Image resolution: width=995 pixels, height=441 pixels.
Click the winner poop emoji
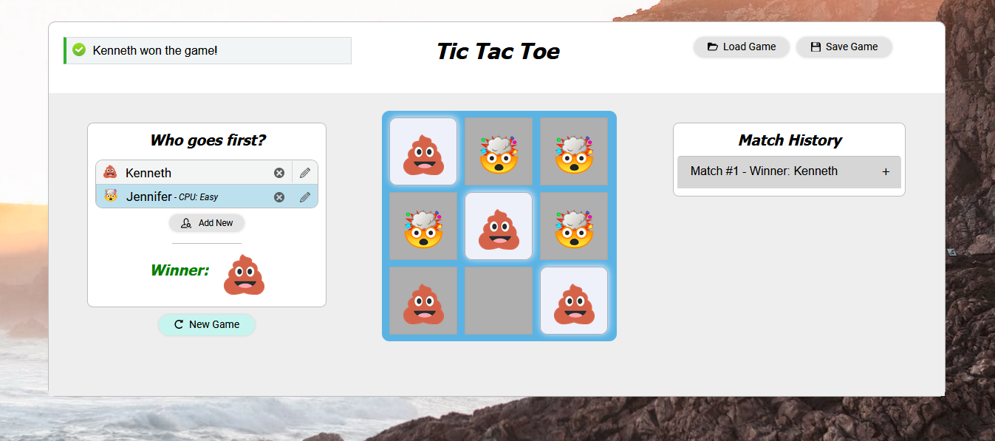[244, 274]
